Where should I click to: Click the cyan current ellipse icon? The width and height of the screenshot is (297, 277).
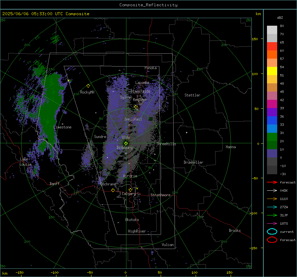pyautogui.click(x=272, y=232)
